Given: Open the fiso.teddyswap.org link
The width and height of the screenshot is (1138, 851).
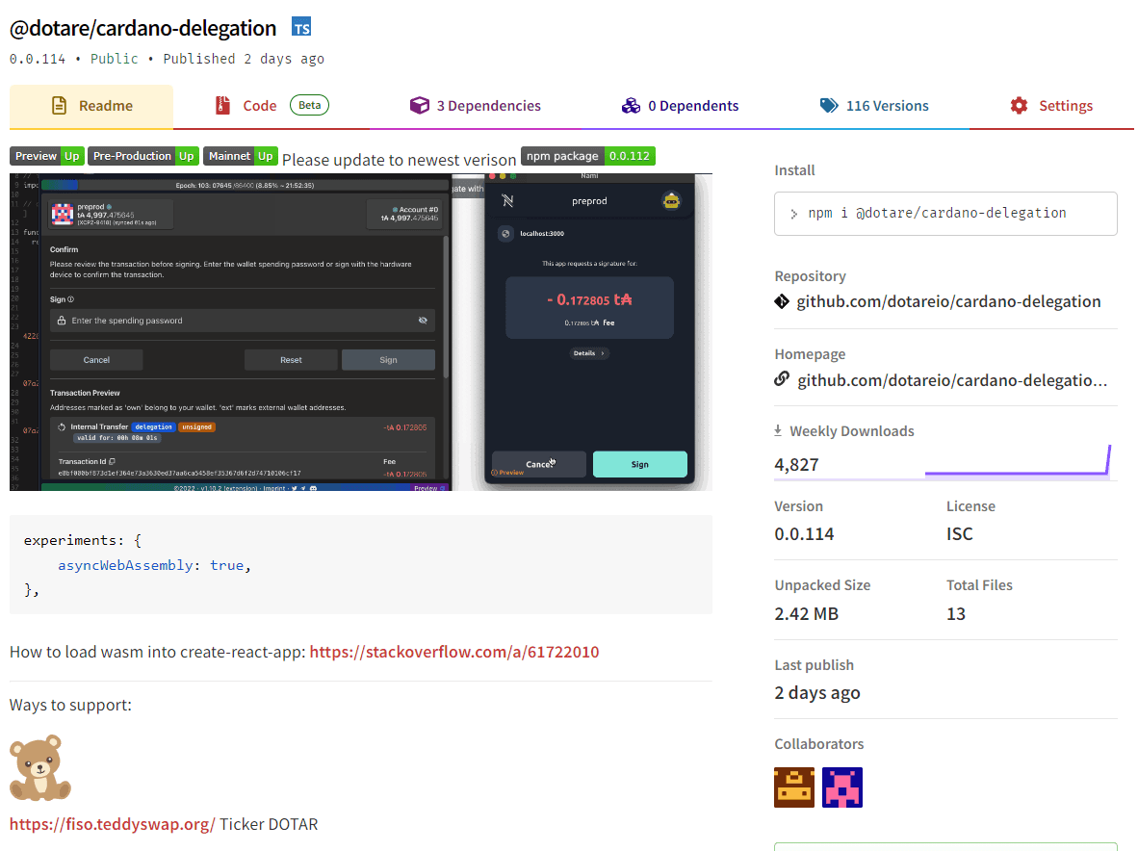Looking at the screenshot, I should click(112, 824).
